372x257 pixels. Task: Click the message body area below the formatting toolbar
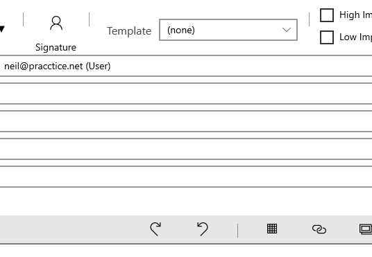[x=186, y=251]
